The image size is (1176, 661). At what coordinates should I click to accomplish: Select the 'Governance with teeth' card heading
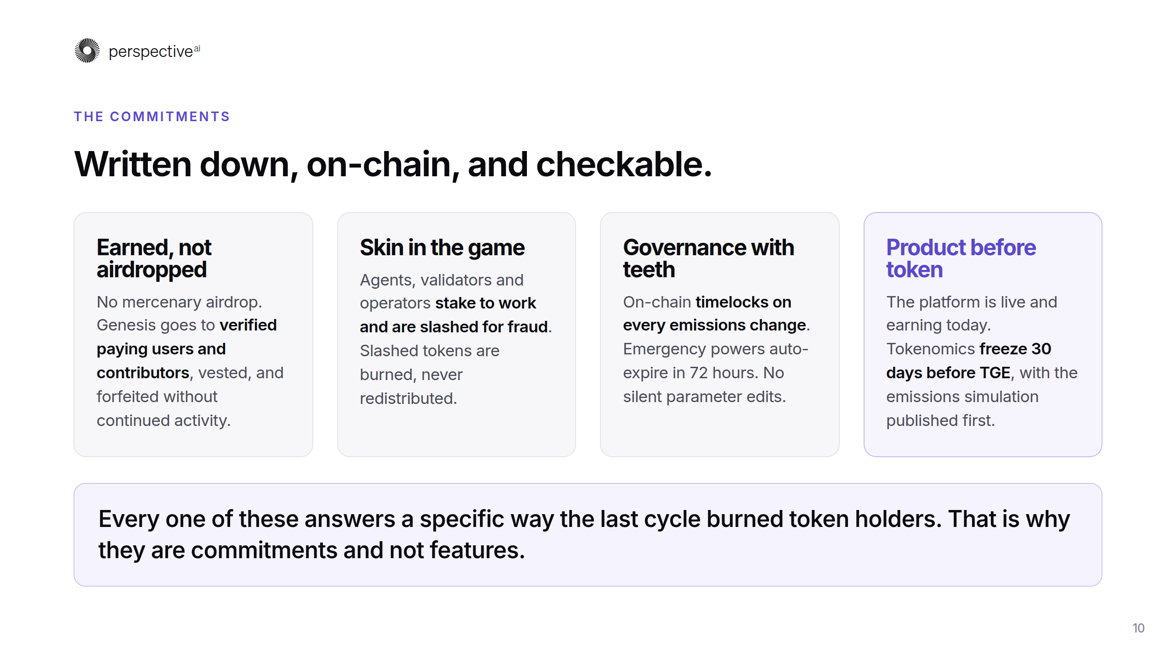pos(708,258)
